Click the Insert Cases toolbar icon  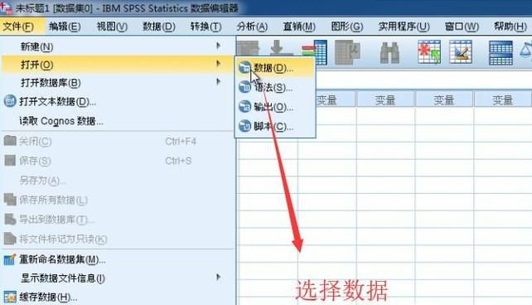[429, 52]
